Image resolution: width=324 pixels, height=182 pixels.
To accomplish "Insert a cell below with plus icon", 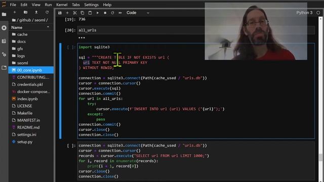I will pyautogui.click(x=67, y=13).
